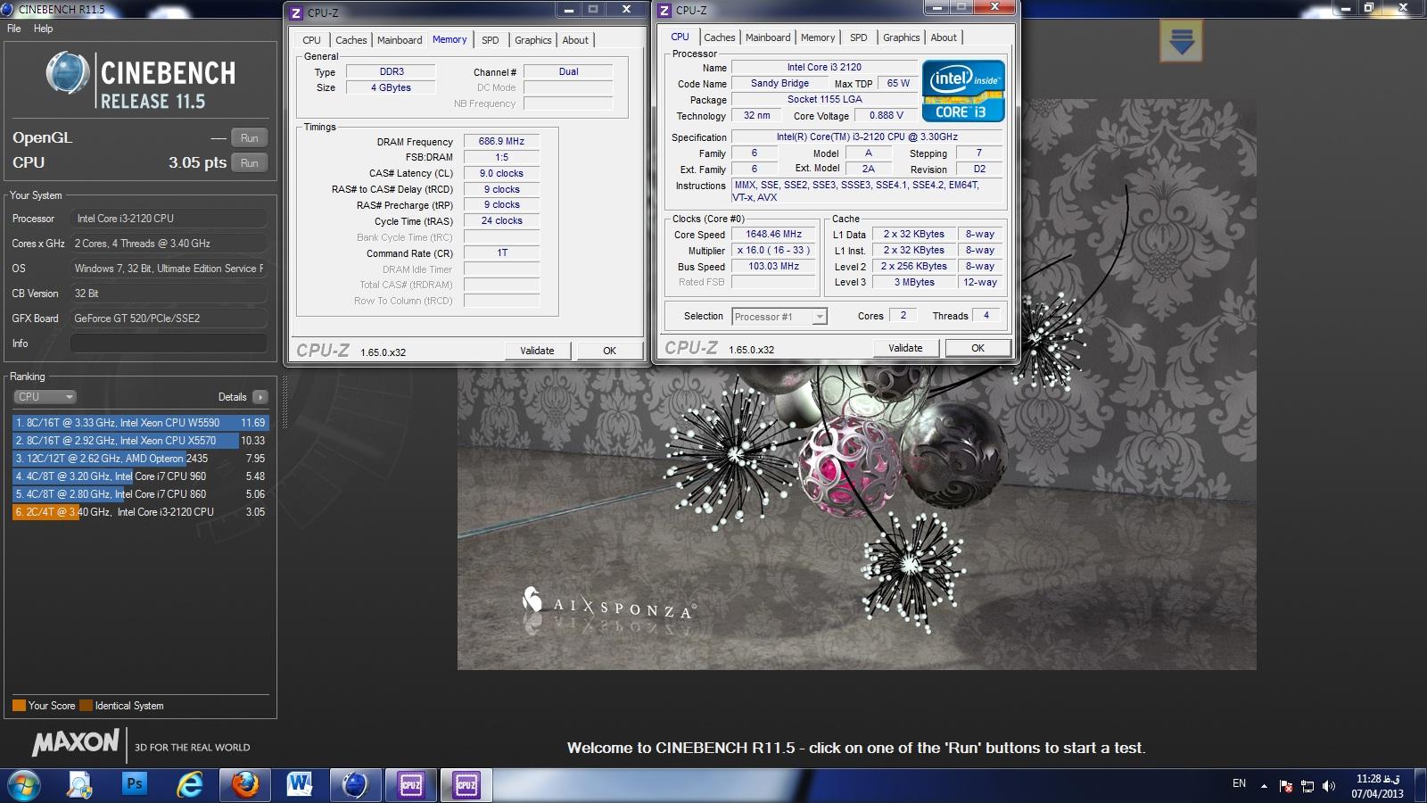Select the Core i7 860 ranking row

(x=140, y=494)
